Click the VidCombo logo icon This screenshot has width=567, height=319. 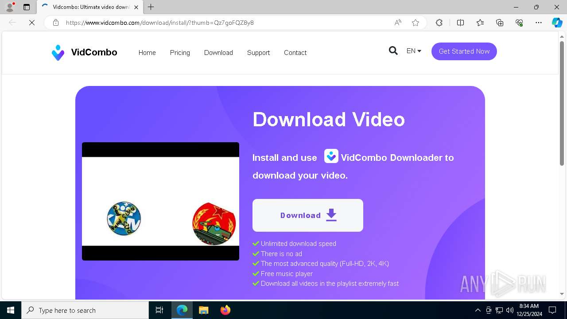click(58, 53)
